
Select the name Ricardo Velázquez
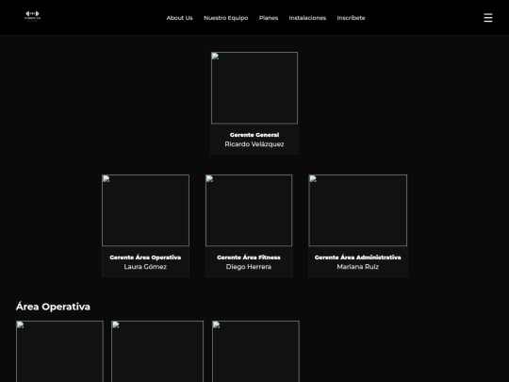coord(254,144)
